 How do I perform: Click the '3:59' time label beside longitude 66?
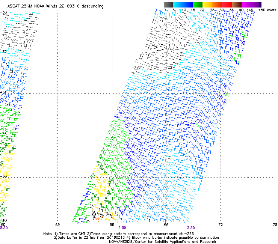click(x=122, y=228)
